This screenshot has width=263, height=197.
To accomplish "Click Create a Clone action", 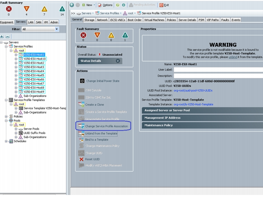I will pos(91,104).
